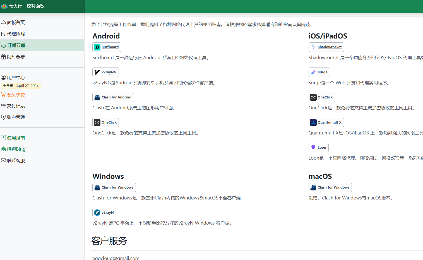Go to 解锁Bing page

point(42,149)
